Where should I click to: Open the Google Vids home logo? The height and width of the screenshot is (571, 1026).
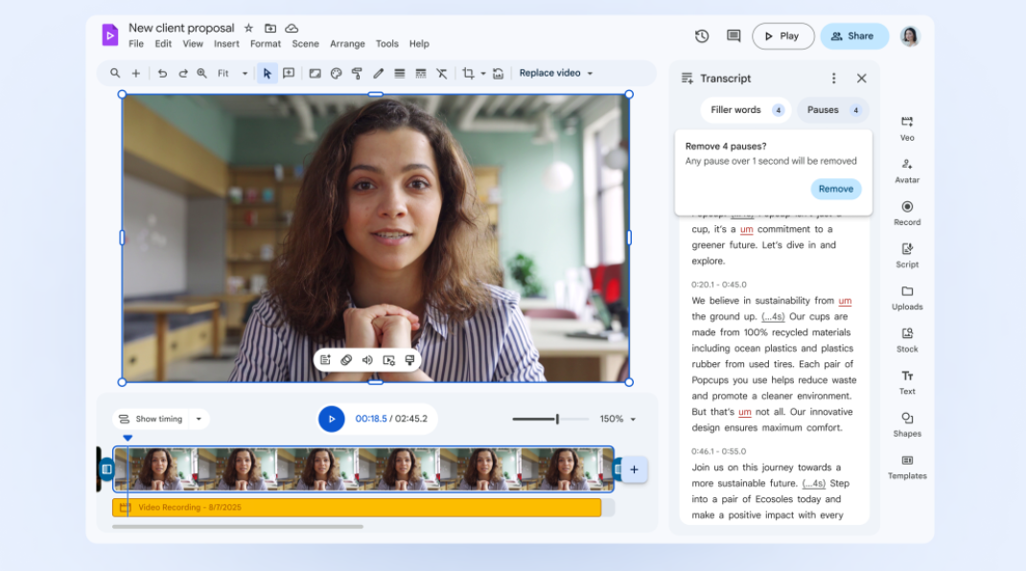pos(110,34)
